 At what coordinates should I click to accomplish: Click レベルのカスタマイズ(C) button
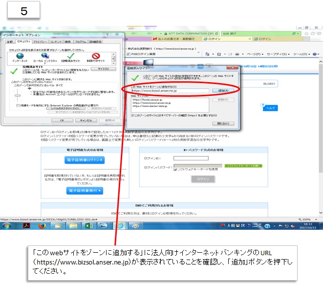click(65, 109)
